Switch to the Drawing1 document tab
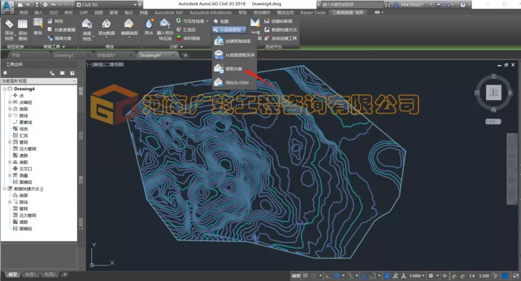This screenshot has width=521, height=281. tap(64, 55)
